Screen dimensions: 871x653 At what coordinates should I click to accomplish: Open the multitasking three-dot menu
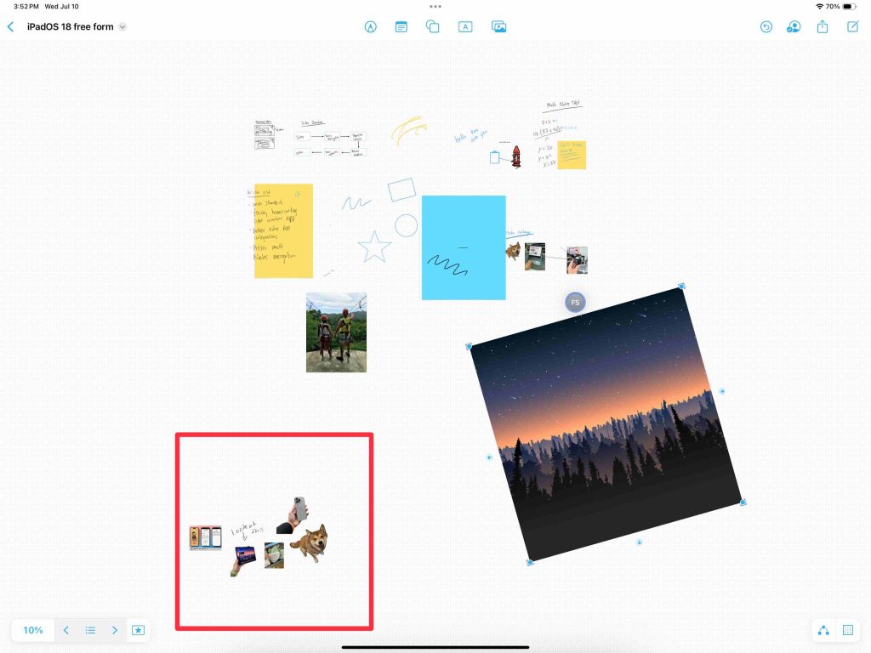point(435,6)
